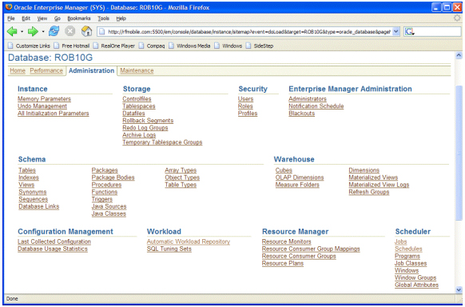Image resolution: width=465 pixels, height=307 pixels.
Task: Open the Tables schema link
Action: (x=27, y=170)
